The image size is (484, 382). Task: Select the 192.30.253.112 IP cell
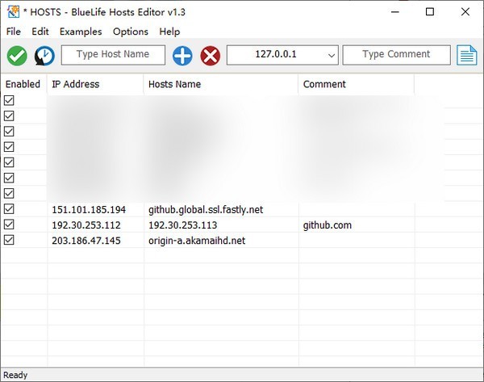tap(86, 225)
